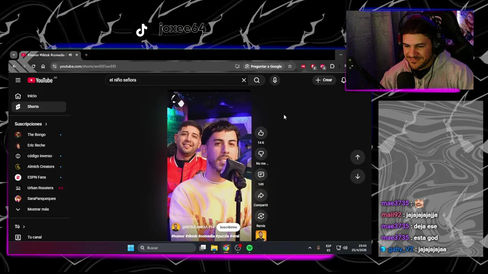Viewport: 488px width, 274px height.
Task: Dislike the short via thumbs-down icon
Action: pos(261,154)
